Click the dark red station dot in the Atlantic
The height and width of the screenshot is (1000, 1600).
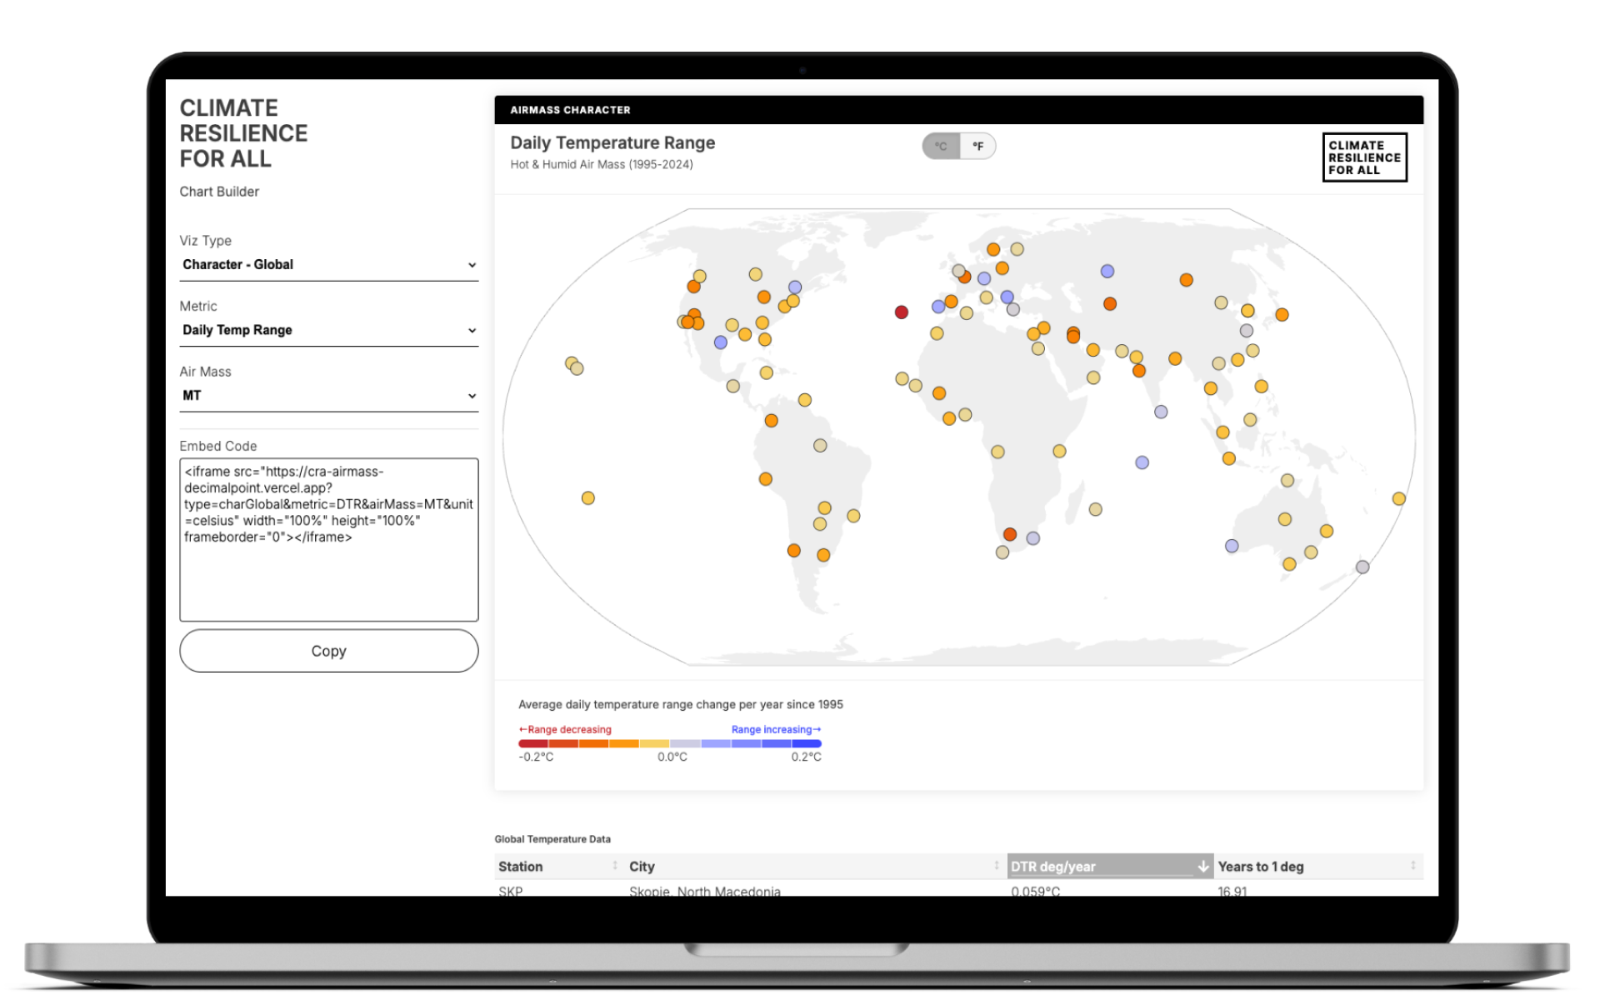901,312
